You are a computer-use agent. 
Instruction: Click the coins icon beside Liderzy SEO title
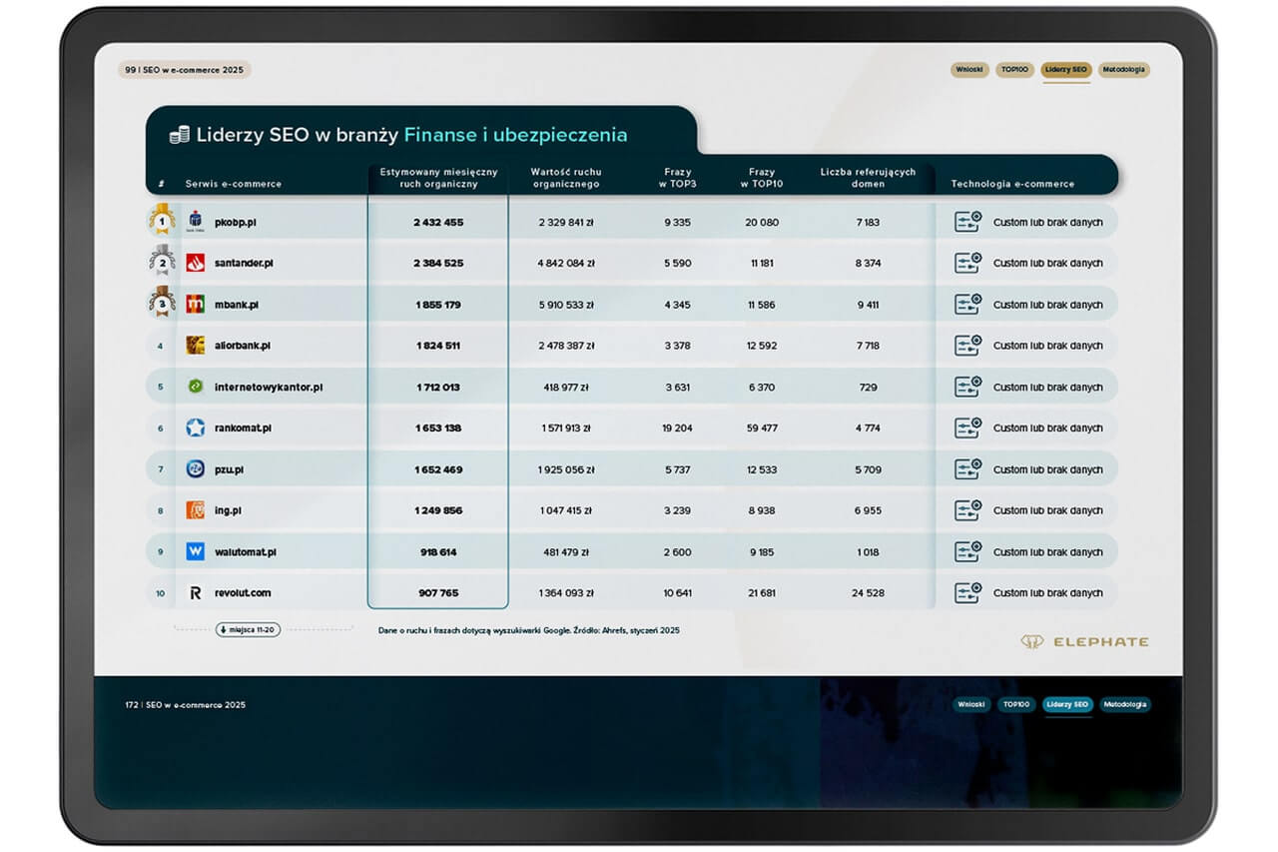pos(180,135)
